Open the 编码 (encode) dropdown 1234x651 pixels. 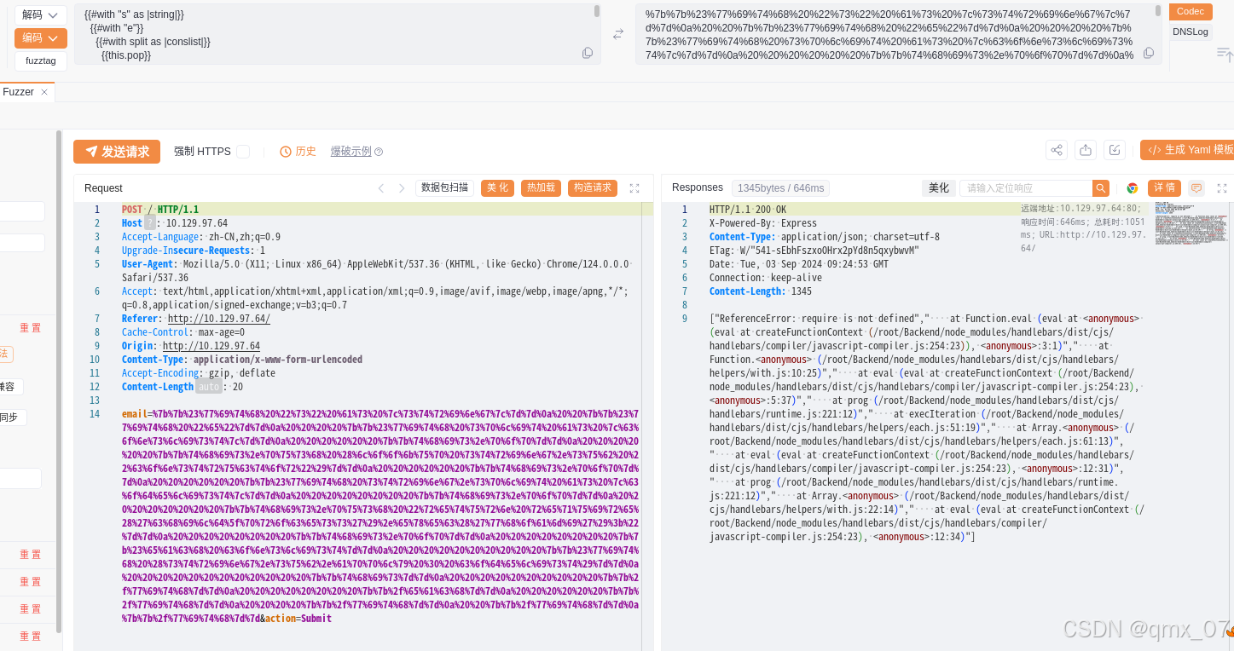(x=40, y=38)
